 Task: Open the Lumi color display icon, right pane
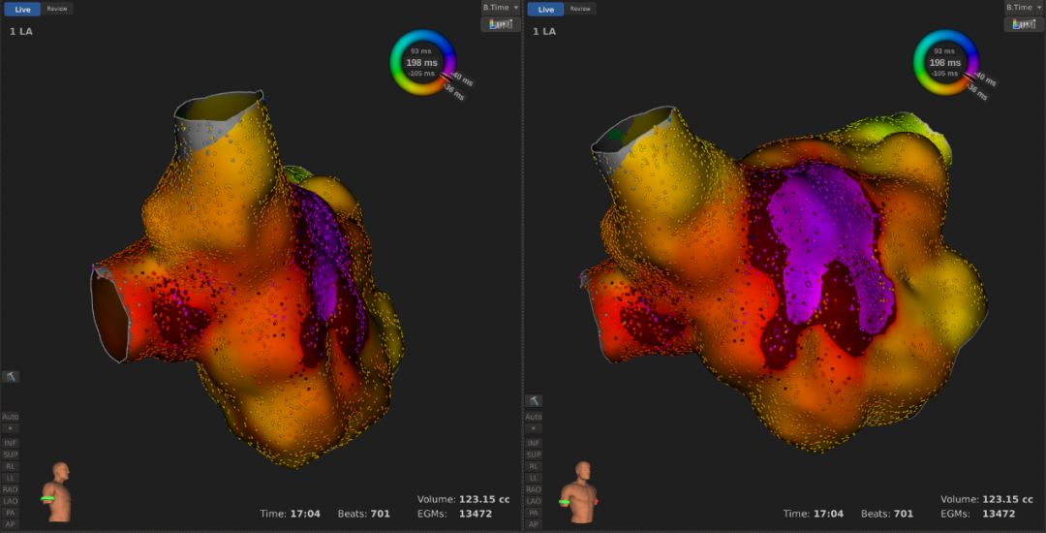[1024, 24]
